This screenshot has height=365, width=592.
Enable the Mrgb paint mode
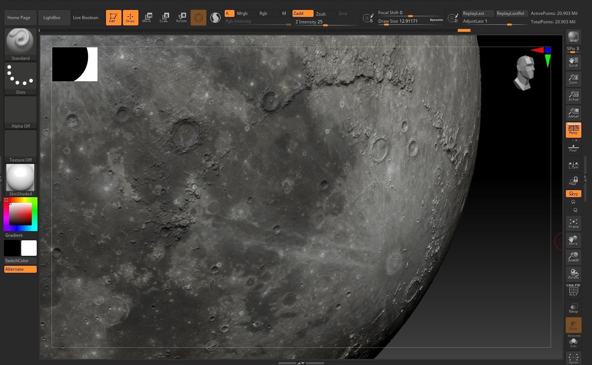[246, 13]
